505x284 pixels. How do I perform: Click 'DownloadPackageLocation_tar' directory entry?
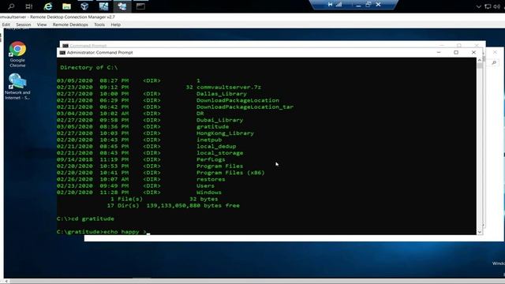(x=245, y=107)
